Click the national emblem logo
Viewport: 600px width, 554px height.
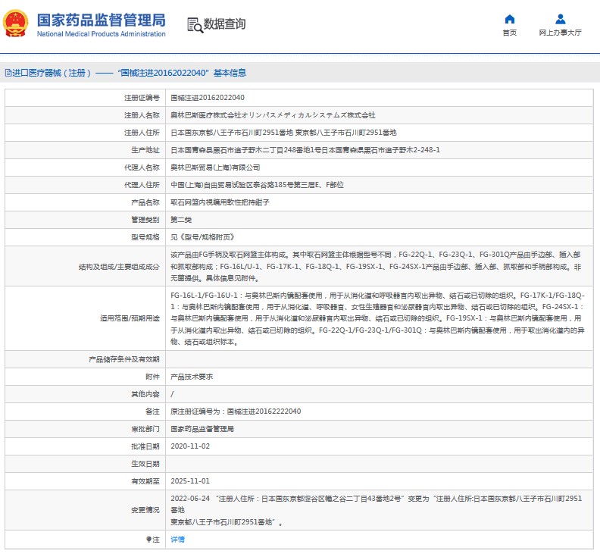click(x=15, y=23)
